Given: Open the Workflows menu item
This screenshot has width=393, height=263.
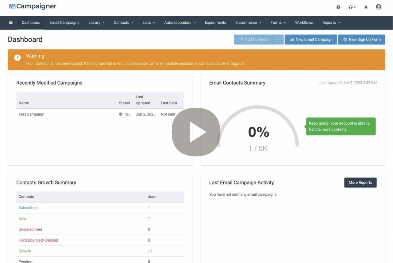Looking at the screenshot, I should click(x=304, y=23).
